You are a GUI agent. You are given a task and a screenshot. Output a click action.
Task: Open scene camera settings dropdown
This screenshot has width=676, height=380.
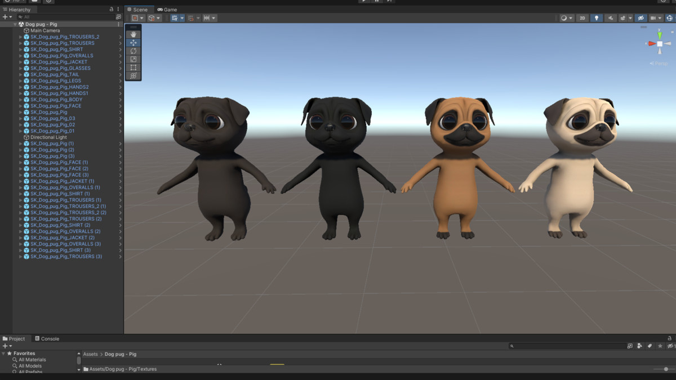[x=655, y=18]
